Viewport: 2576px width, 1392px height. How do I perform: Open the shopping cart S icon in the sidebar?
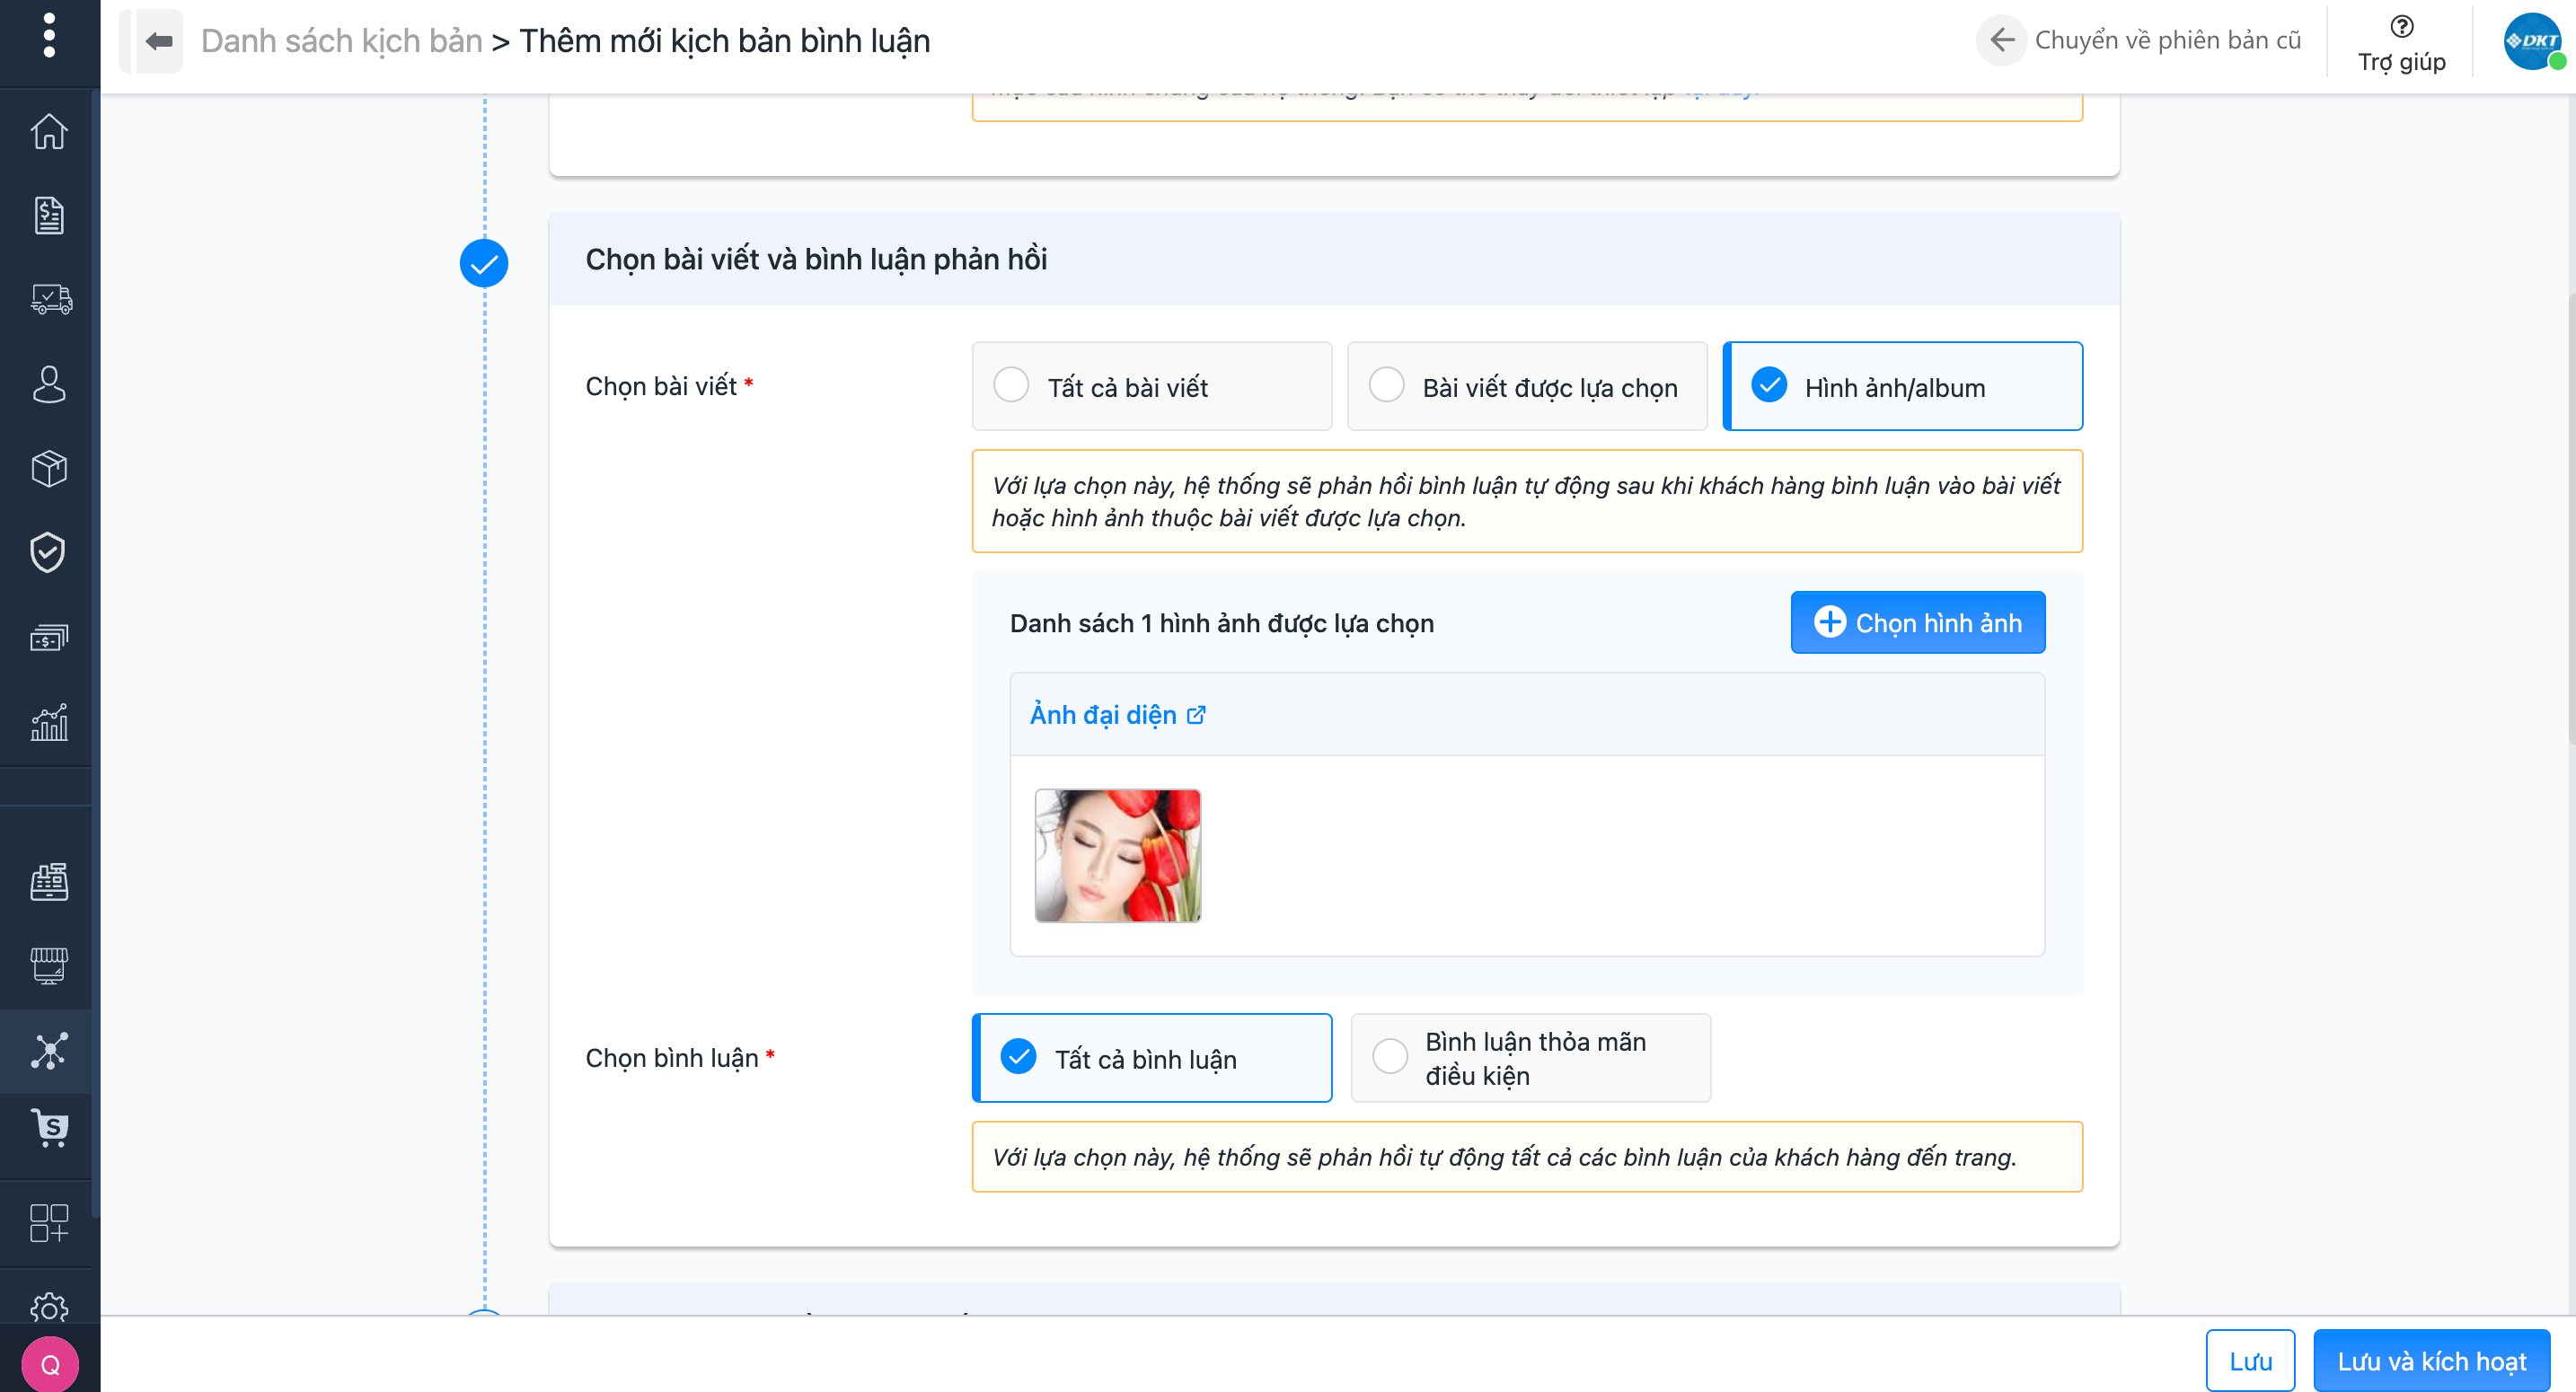click(x=50, y=1127)
